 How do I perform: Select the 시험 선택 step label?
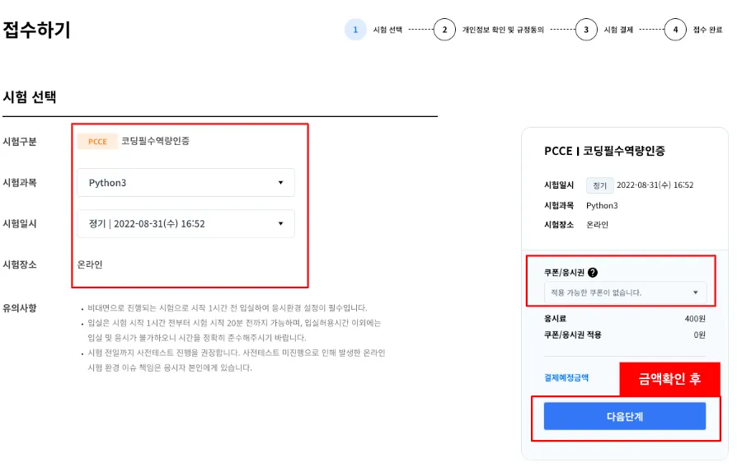click(x=387, y=30)
